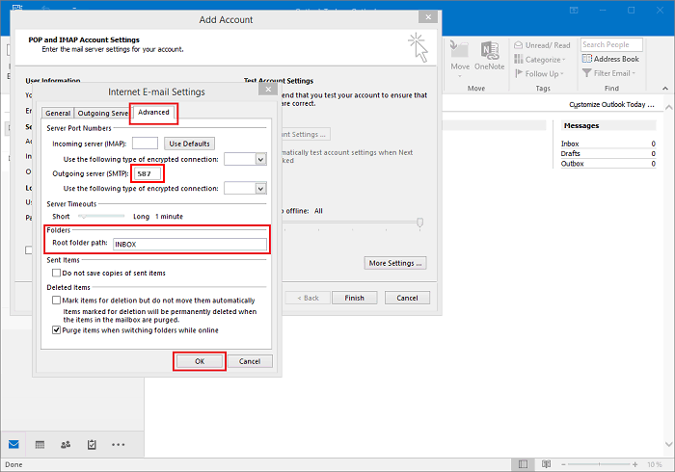Uncheck Purge items when switching folders

pyautogui.click(x=56, y=330)
